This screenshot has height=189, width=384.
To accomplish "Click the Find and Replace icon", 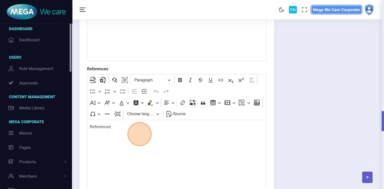I will point(115,80).
